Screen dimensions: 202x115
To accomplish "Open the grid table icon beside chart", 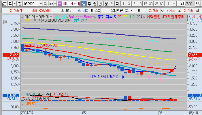I will tap(5, 22).
